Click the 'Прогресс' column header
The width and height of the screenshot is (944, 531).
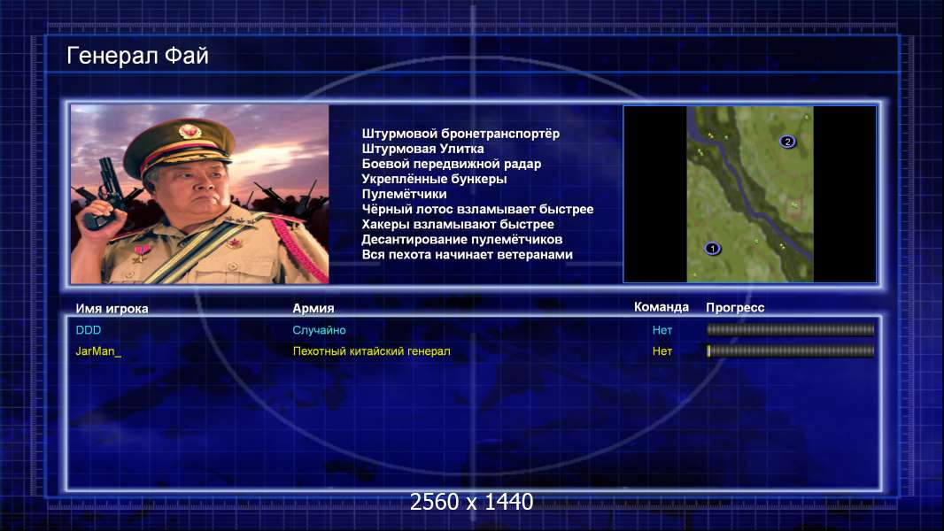(x=735, y=307)
